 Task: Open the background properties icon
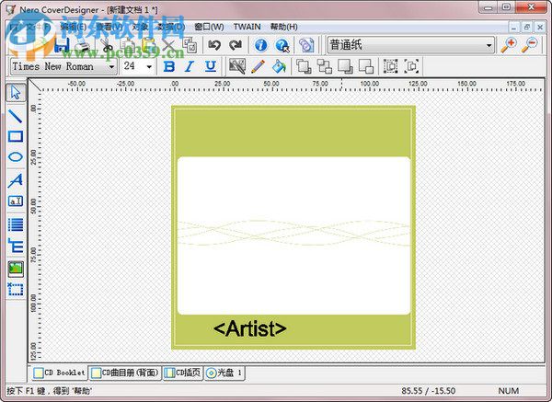coord(237,66)
